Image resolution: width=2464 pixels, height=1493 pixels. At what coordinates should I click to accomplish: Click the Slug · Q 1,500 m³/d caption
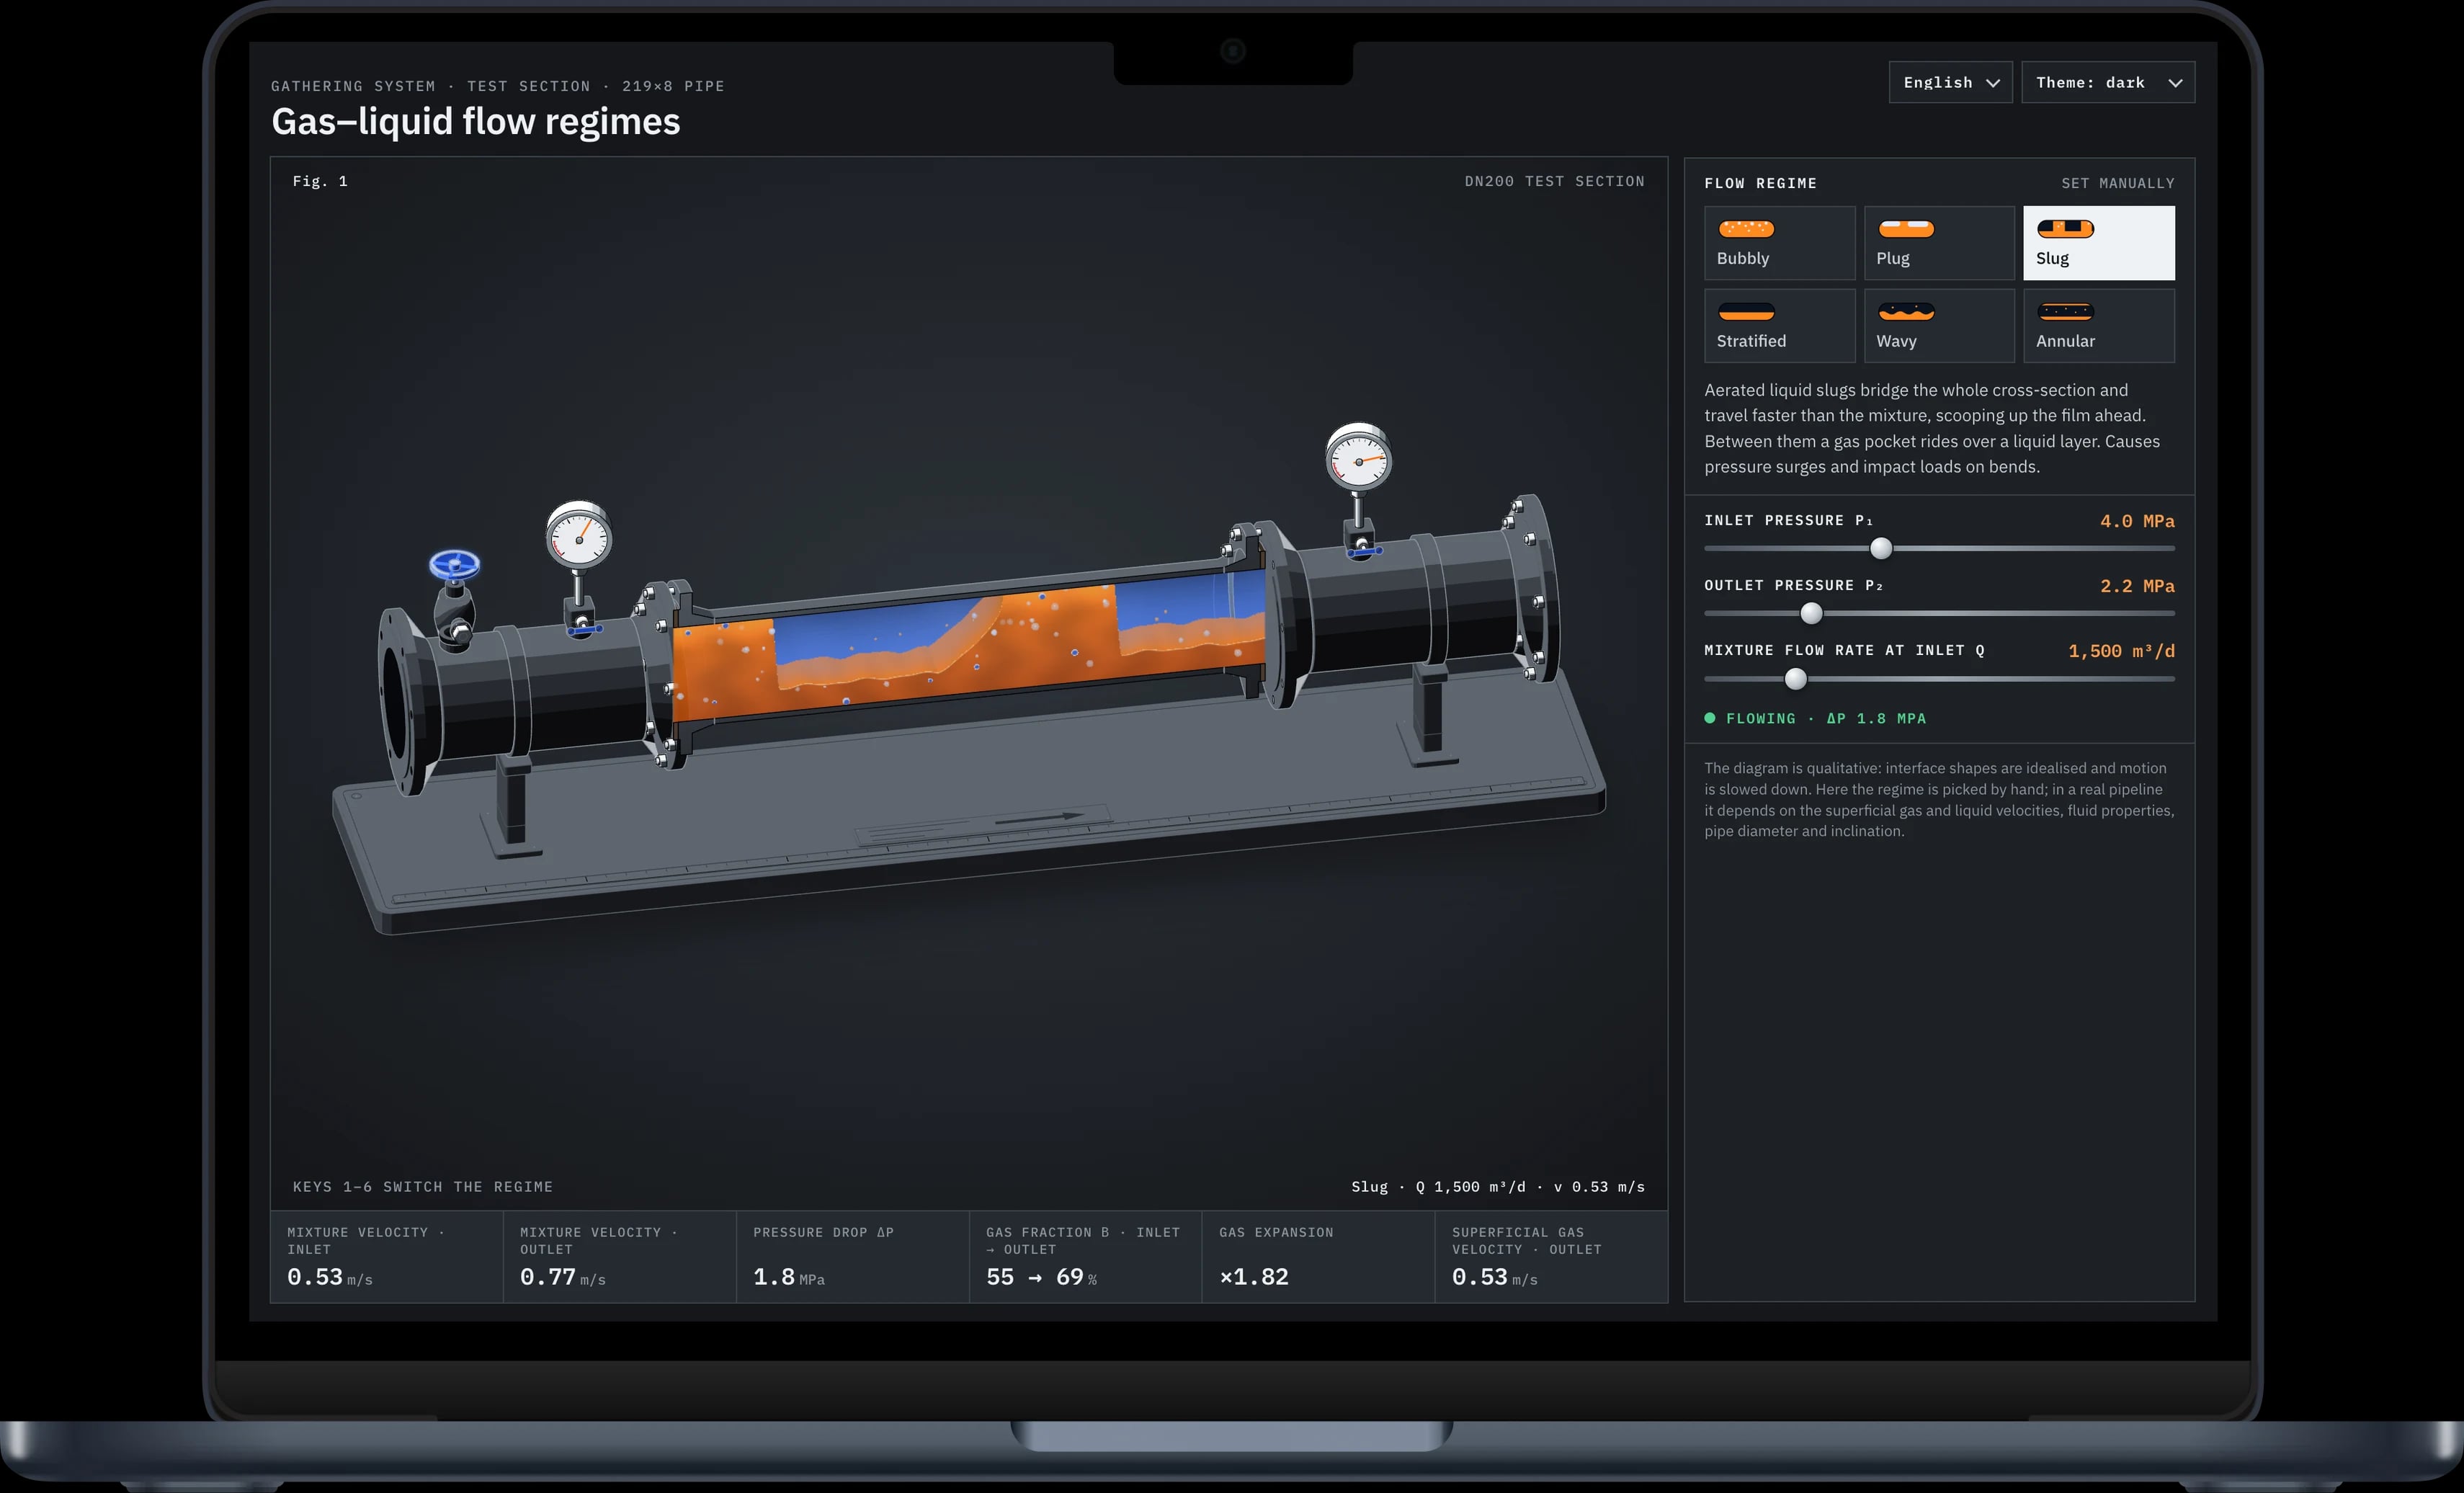click(1498, 1186)
